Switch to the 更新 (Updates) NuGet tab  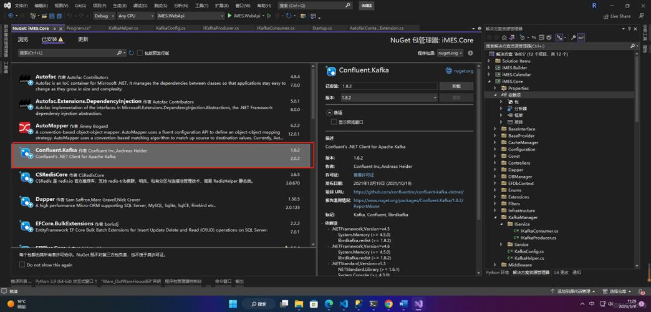pyautogui.click(x=83, y=39)
